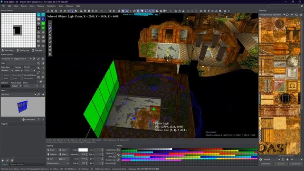Open the item selection dropdown

click(x=19, y=95)
